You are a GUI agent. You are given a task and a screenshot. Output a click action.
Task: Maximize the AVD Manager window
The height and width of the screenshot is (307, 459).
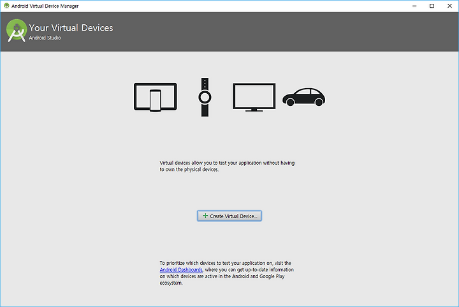coord(432,6)
